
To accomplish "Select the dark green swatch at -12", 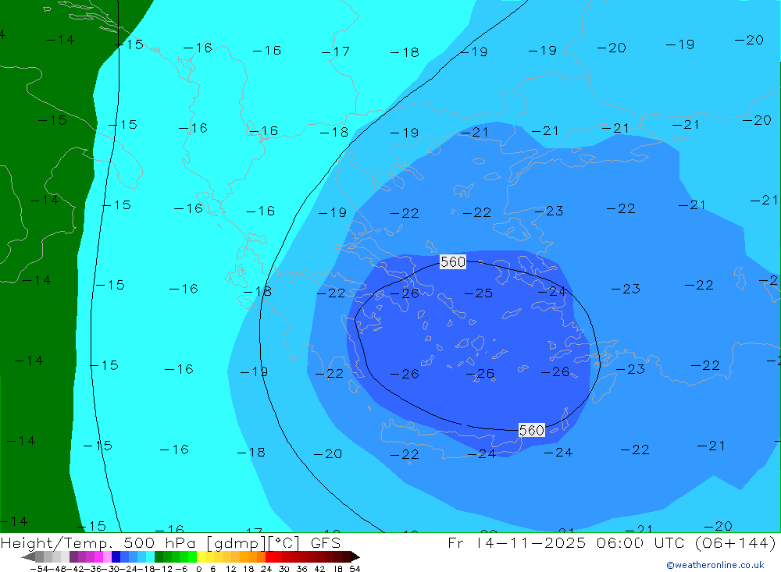I will [x=159, y=556].
